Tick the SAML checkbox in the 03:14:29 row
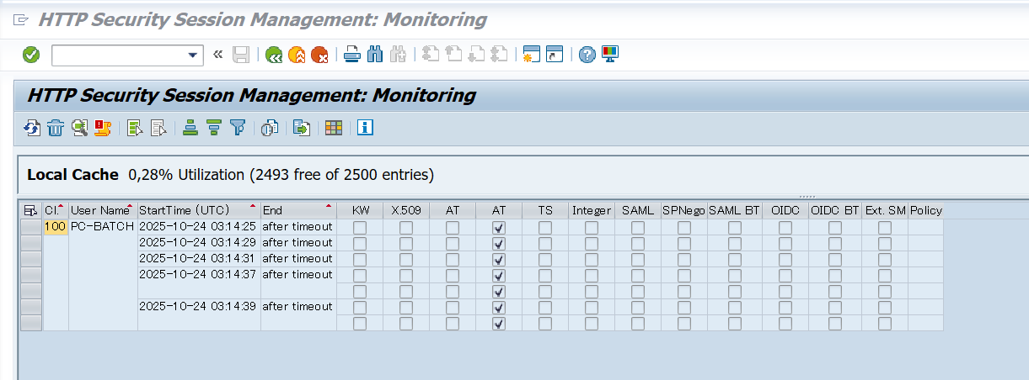This screenshot has width=1029, height=380. pyautogui.click(x=638, y=243)
